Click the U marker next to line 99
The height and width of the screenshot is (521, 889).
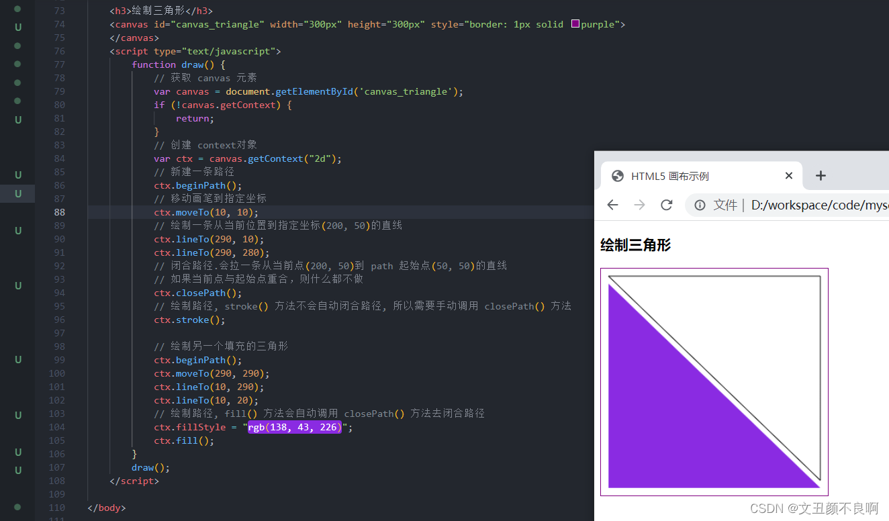click(x=18, y=359)
